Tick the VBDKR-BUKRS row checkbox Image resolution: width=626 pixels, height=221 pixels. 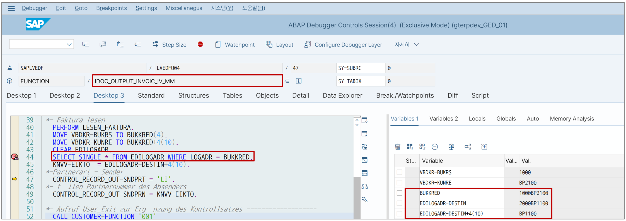coord(400,172)
